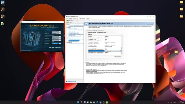
Task: Enable Full screen checkbox in Sanctuary window
Action: click(53, 42)
